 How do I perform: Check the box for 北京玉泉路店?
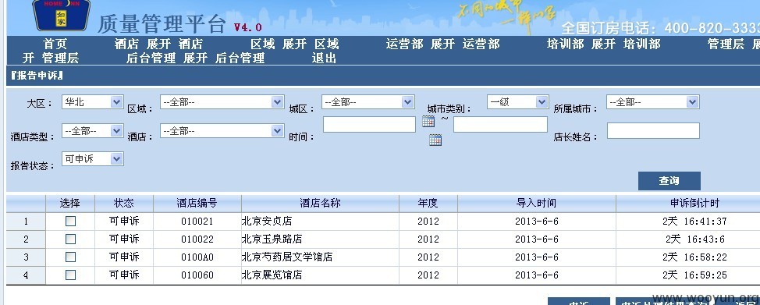pyautogui.click(x=71, y=239)
